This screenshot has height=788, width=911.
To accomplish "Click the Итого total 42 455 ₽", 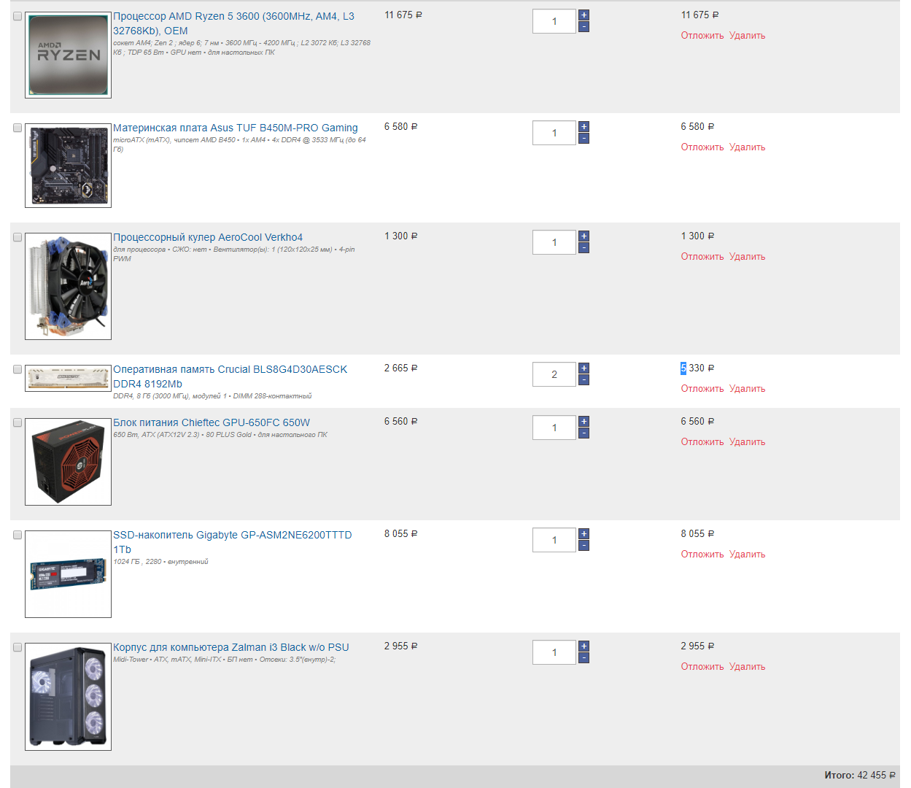I will (x=860, y=776).
